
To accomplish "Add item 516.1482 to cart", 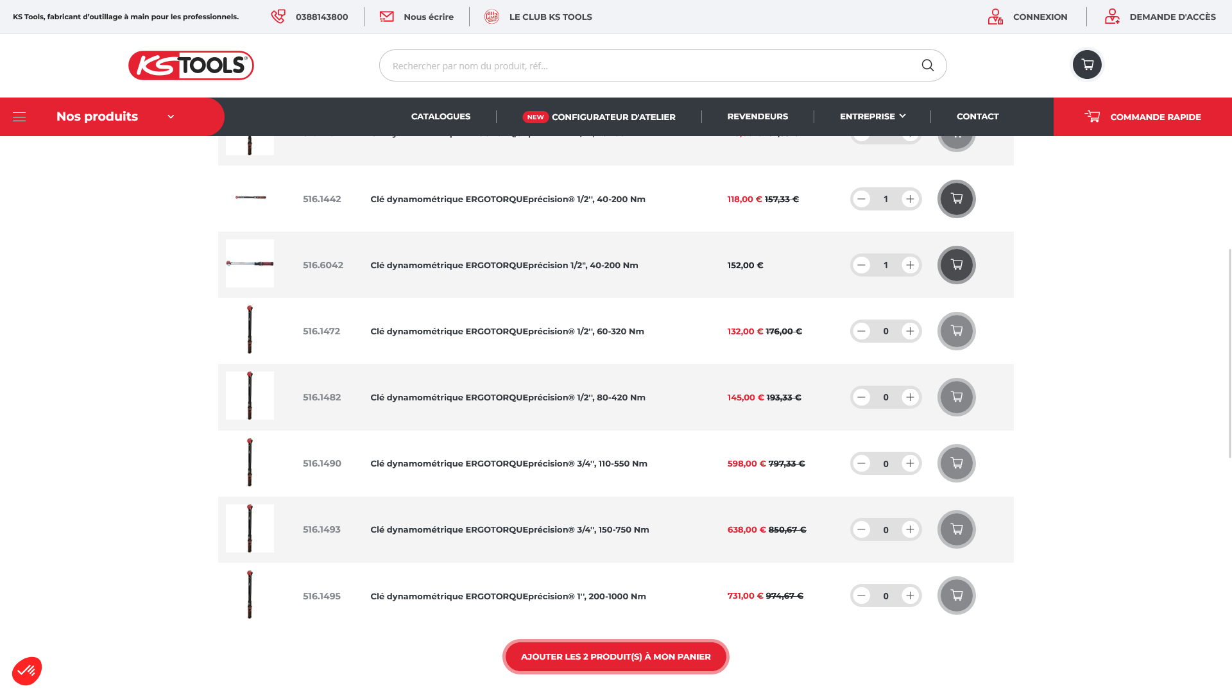I will (x=956, y=397).
